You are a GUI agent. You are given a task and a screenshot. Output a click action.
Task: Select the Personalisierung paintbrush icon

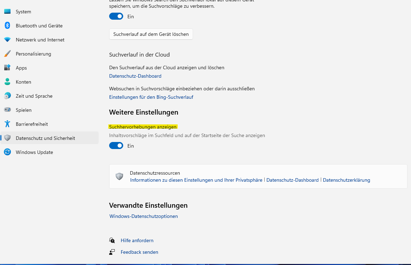point(7,53)
